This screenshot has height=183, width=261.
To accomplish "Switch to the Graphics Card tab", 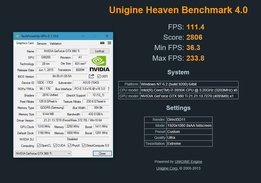I will point(25,43).
